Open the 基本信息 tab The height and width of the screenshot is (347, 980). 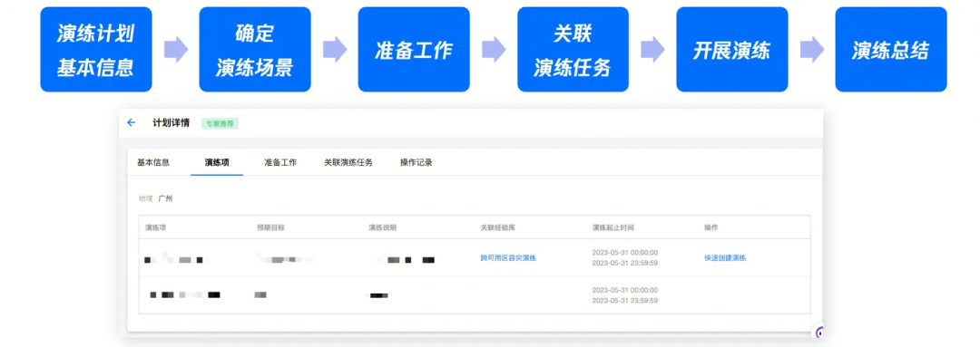tap(153, 163)
